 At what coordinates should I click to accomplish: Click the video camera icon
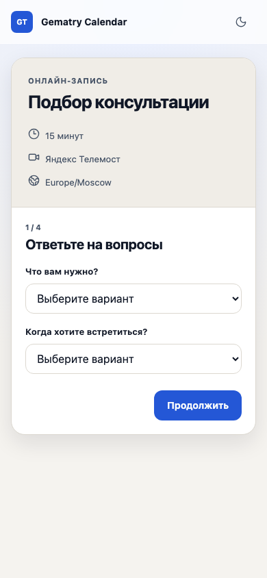click(34, 158)
